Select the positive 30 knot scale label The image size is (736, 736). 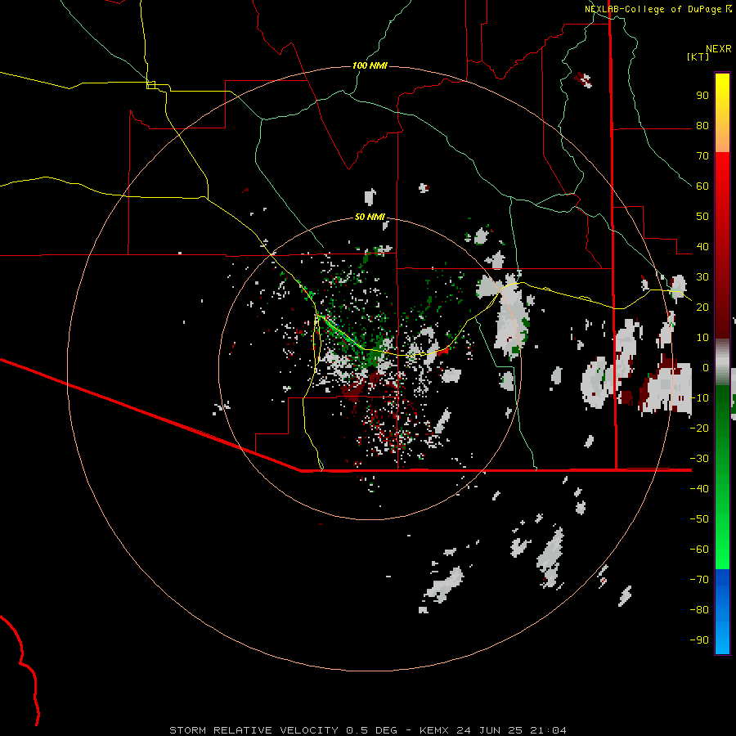702,277
